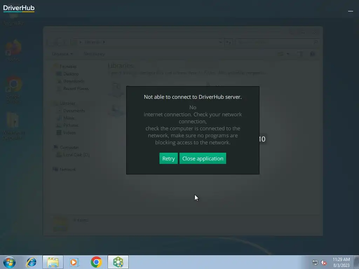Image resolution: width=359 pixels, height=269 pixels.
Task: Click Close application button
Action: pyautogui.click(x=203, y=158)
